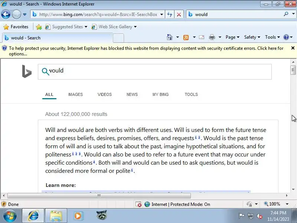Click the 'About 122,000,000 results' text
This screenshot has width=297, height=223.
point(76,114)
